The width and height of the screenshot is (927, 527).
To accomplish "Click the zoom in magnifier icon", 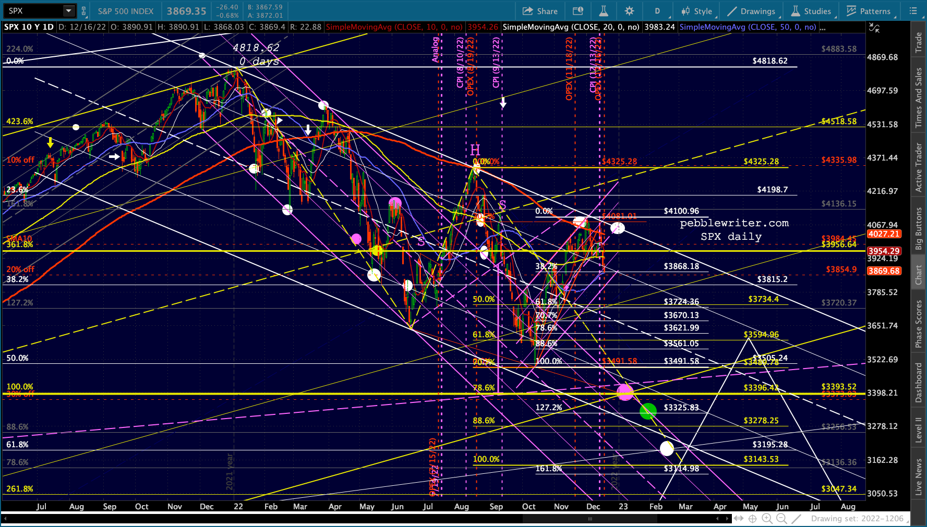I will 767,519.
